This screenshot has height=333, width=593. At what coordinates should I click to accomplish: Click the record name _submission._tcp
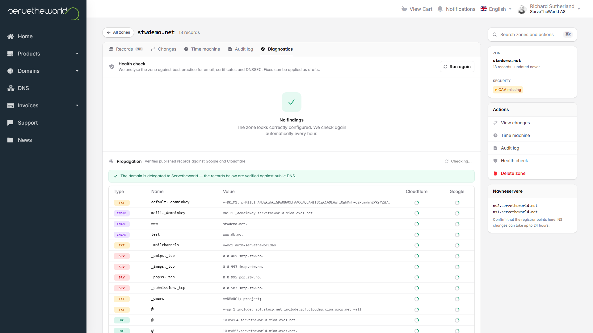click(x=168, y=288)
